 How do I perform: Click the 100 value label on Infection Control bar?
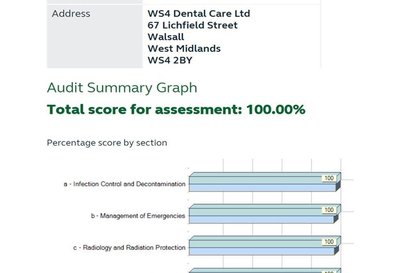tap(329, 178)
